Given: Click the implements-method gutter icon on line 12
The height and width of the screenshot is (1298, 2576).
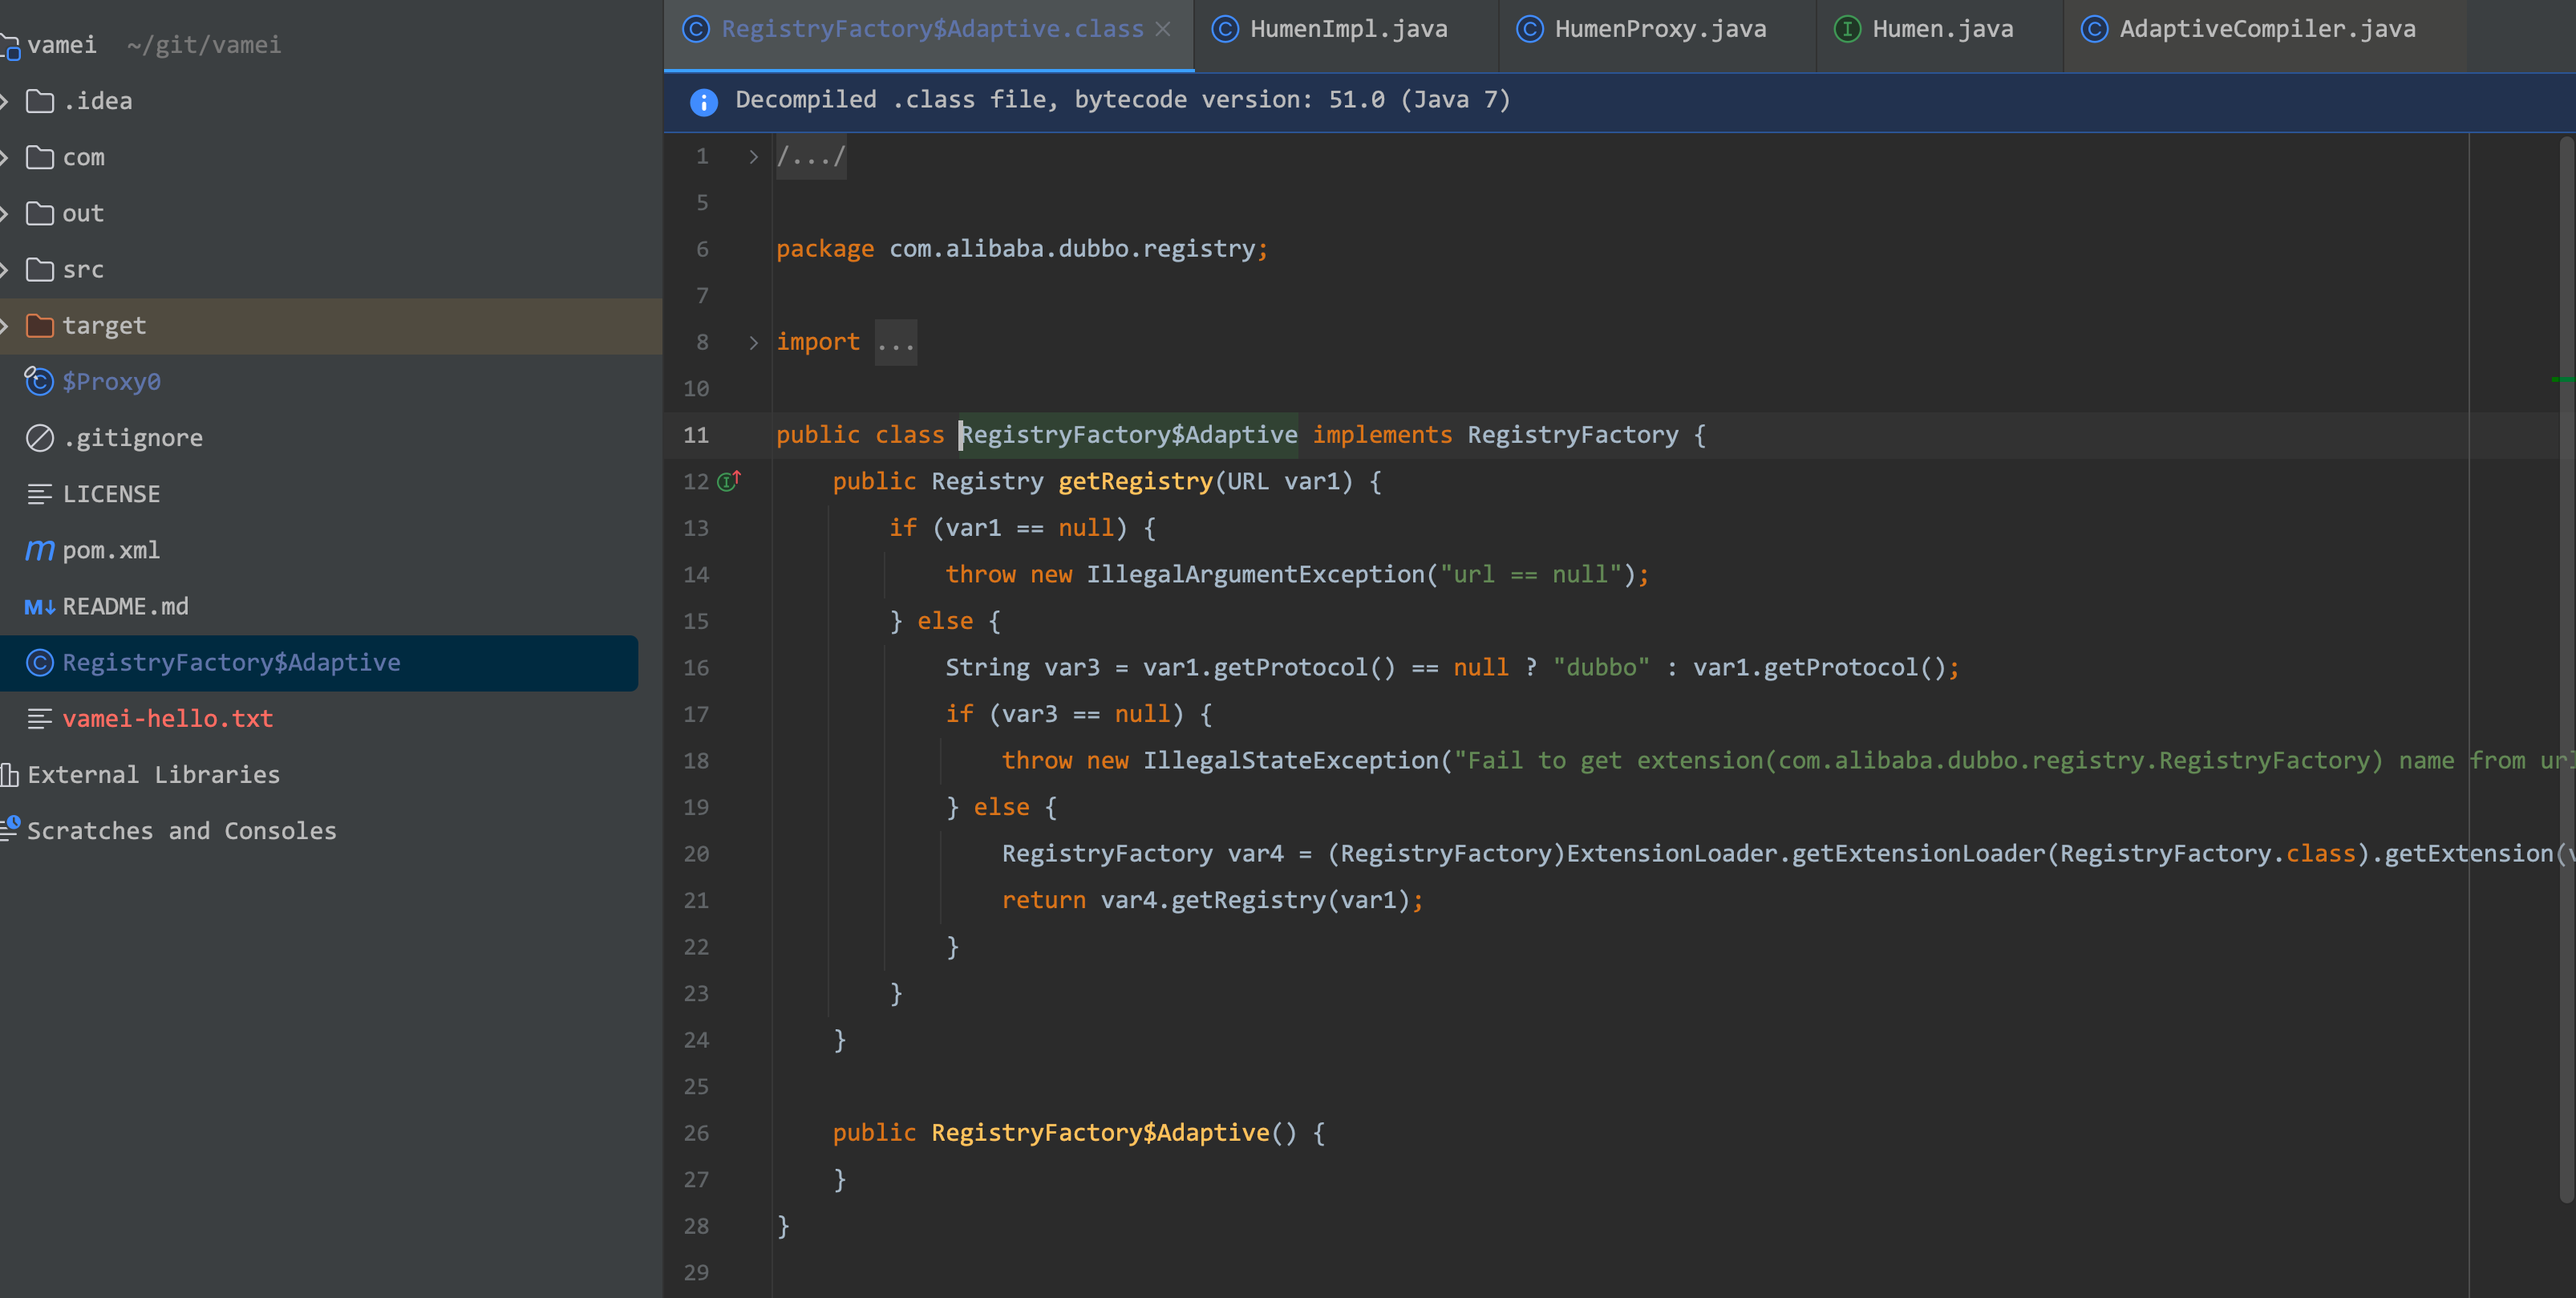Looking at the screenshot, I should [729, 481].
